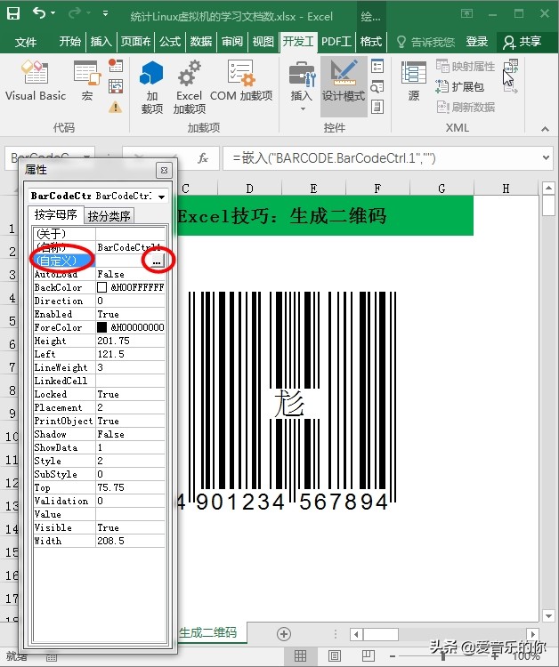Click Page Break Preview icon

(369, 656)
